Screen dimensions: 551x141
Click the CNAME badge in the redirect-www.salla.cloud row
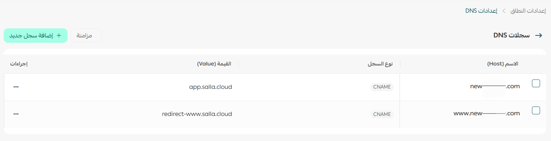(x=382, y=114)
